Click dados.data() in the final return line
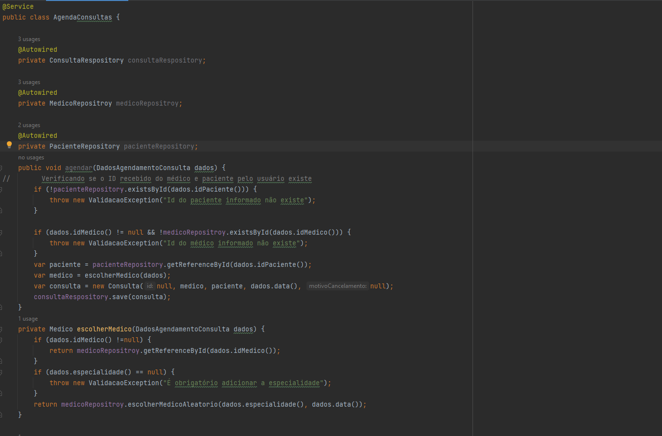Viewport: 662px width, 436px height. 335,404
